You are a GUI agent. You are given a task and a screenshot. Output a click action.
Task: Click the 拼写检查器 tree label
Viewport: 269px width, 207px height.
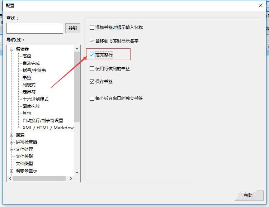tap(27, 142)
